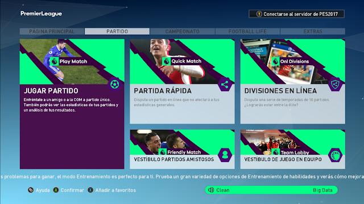Viewport: 364px width, 204px height.
Task: Open the Jugar Partido card title
Action: (x=51, y=91)
